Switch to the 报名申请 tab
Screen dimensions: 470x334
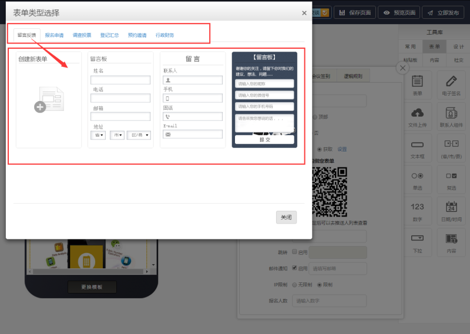tap(54, 35)
